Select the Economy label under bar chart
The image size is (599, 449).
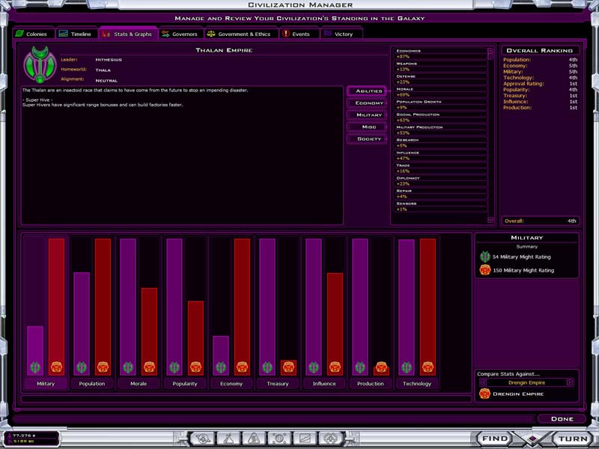(231, 384)
